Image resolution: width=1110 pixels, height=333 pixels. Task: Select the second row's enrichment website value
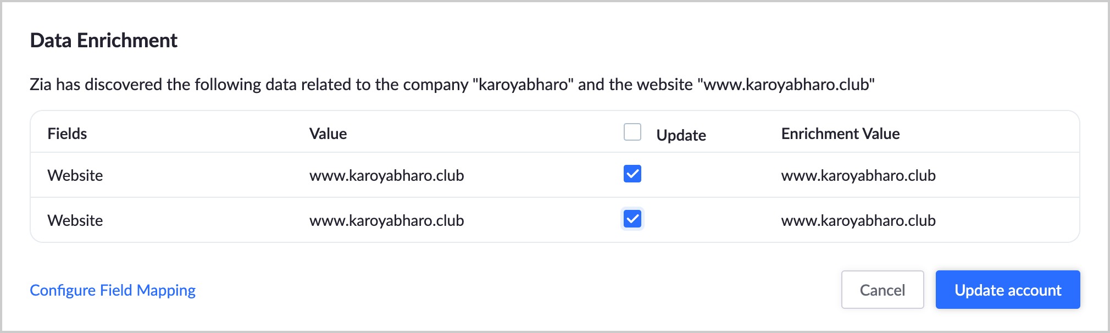(x=858, y=220)
